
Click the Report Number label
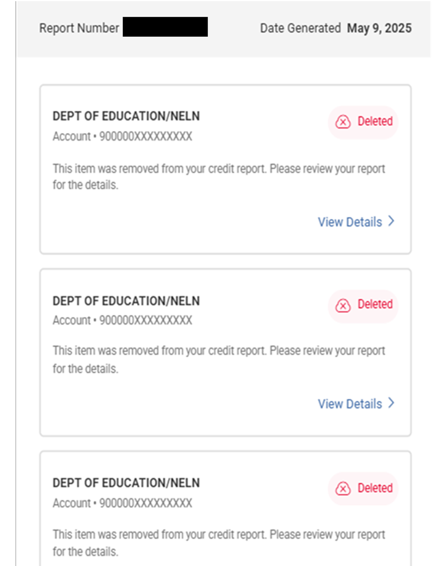79,28
